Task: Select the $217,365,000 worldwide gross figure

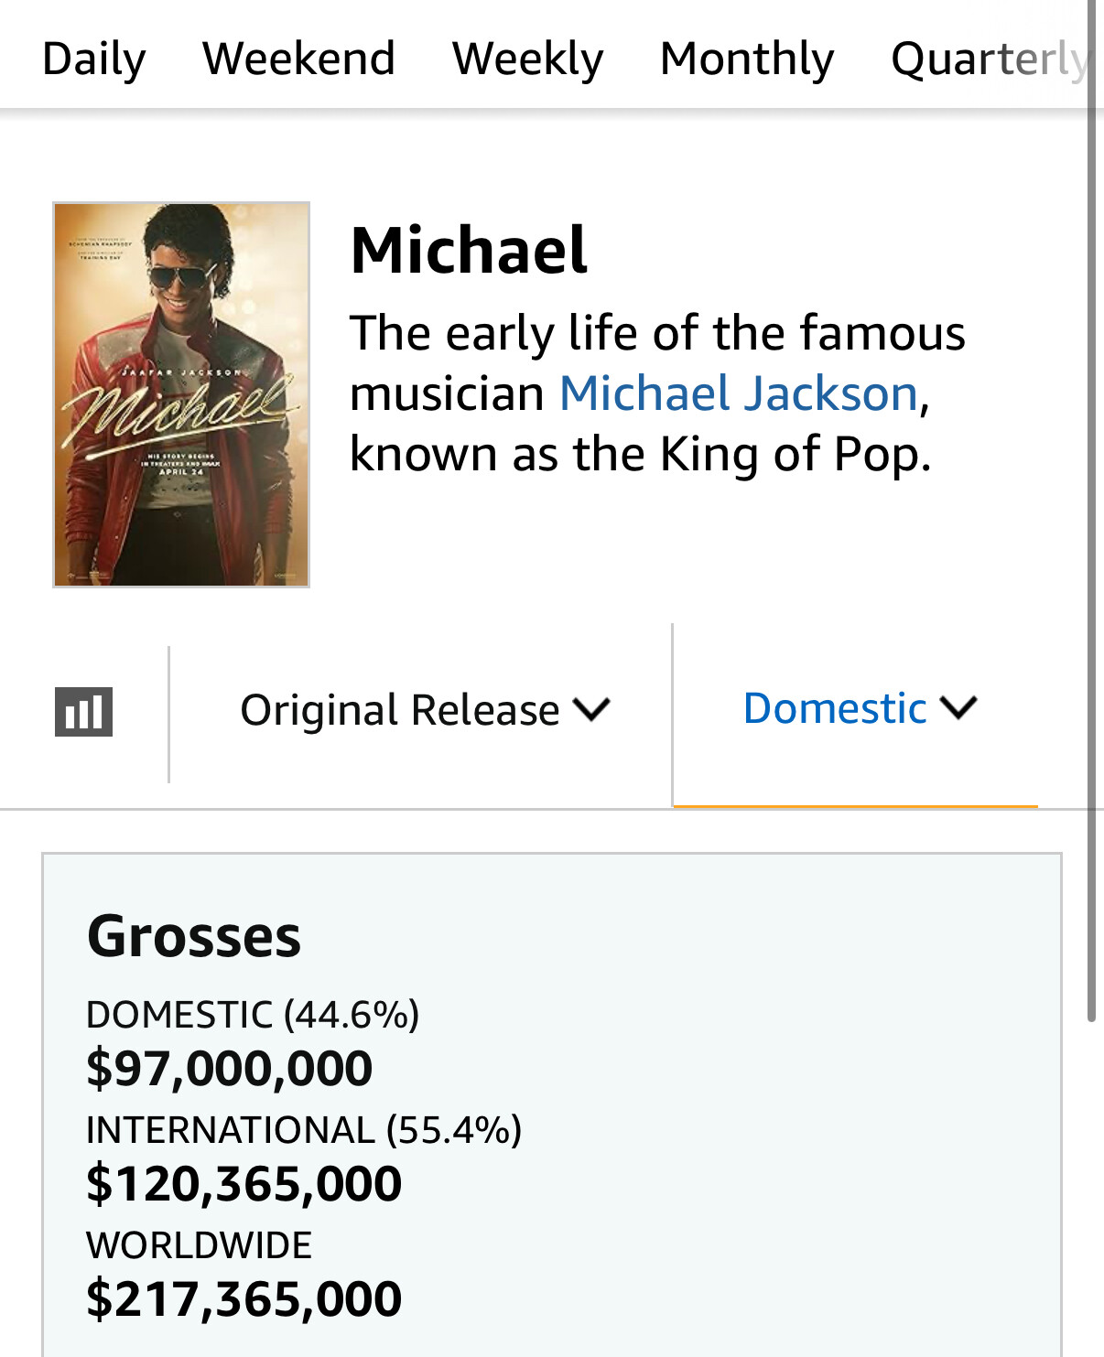Action: pyautogui.click(x=244, y=1298)
